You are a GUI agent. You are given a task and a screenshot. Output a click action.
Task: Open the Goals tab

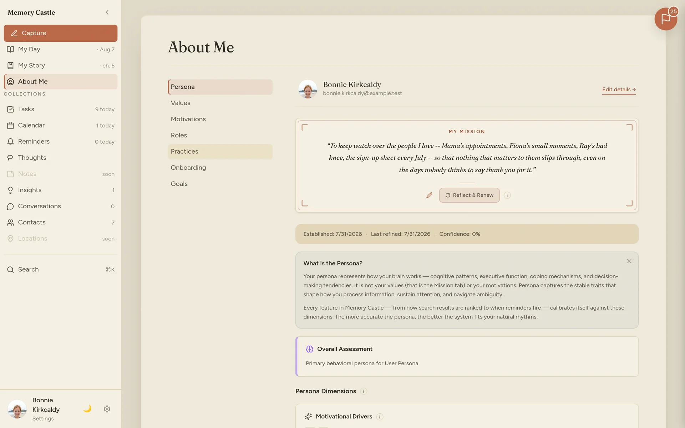220,184
